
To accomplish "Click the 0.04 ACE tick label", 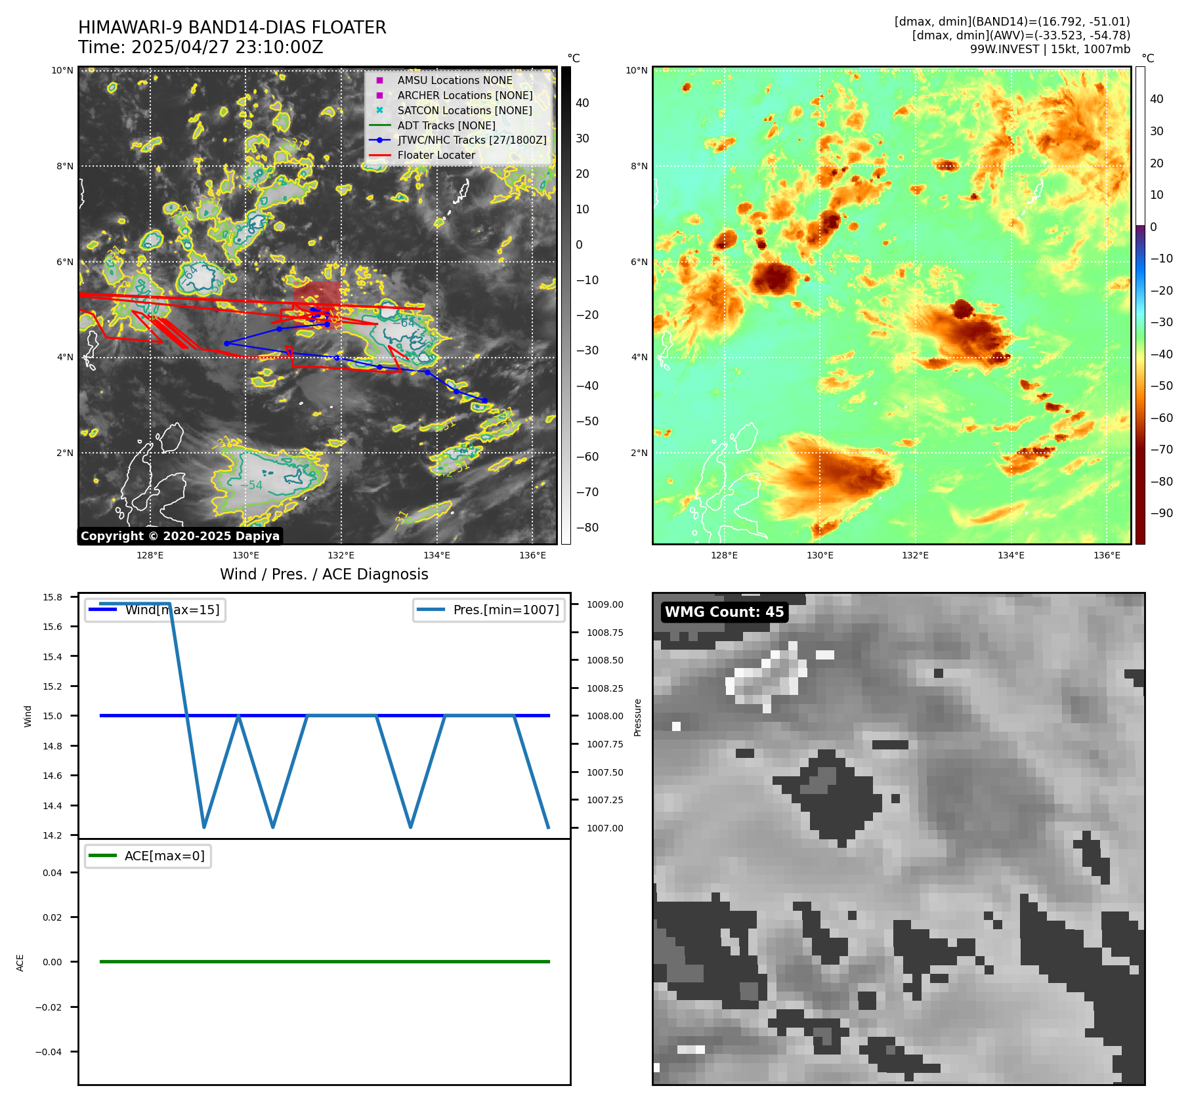I will pyautogui.click(x=53, y=873).
